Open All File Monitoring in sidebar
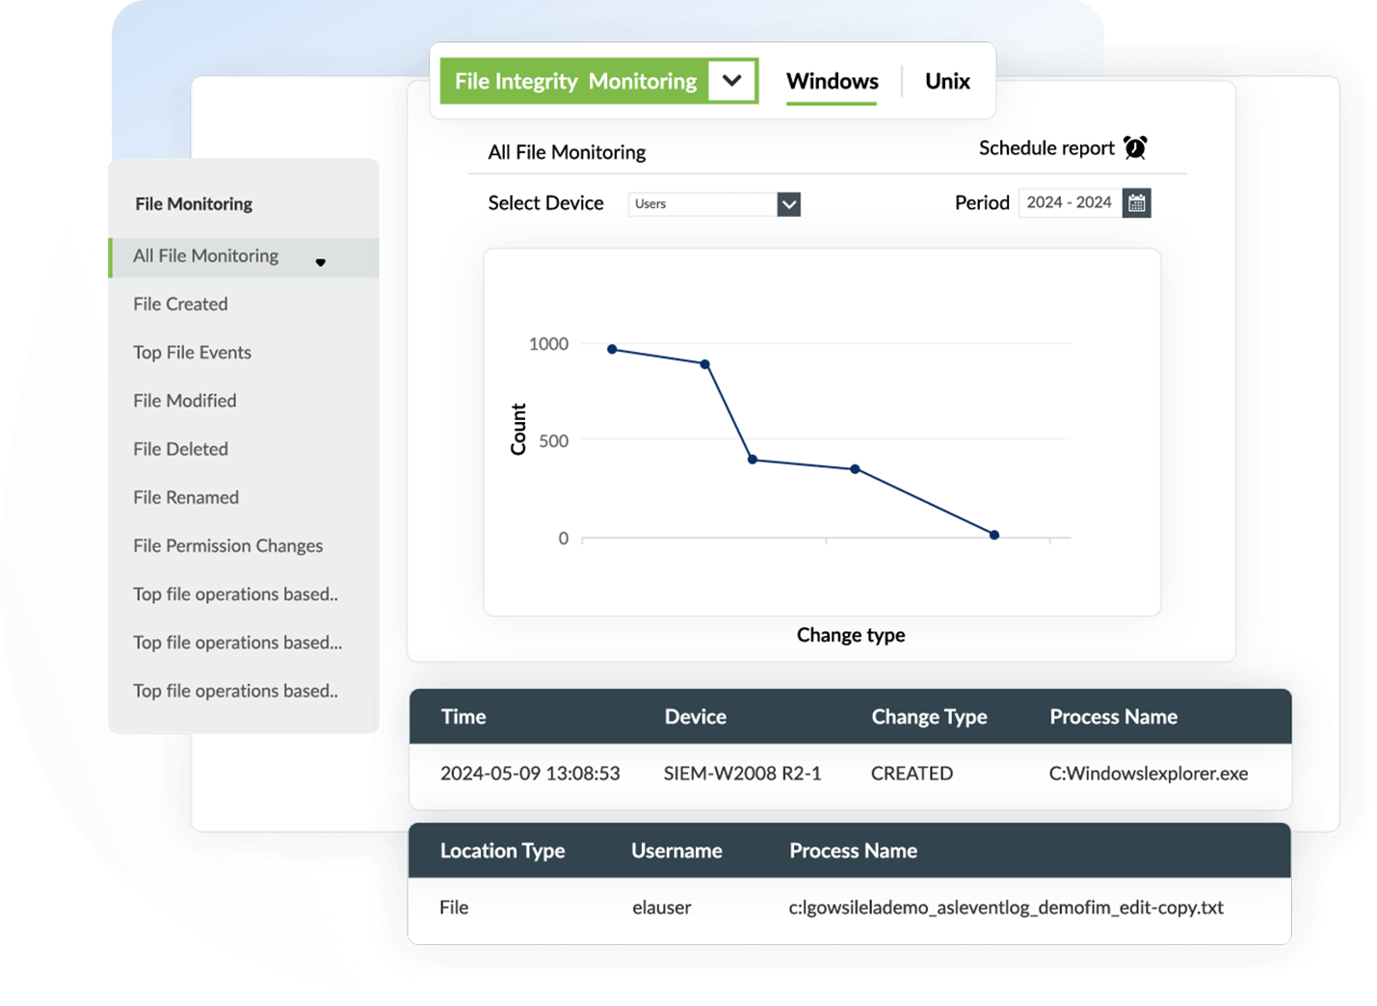This screenshot has width=1377, height=1006. click(x=244, y=257)
